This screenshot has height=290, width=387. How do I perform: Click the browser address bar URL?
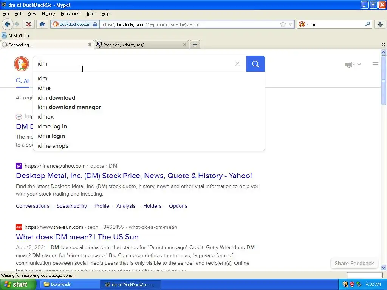[189, 24]
